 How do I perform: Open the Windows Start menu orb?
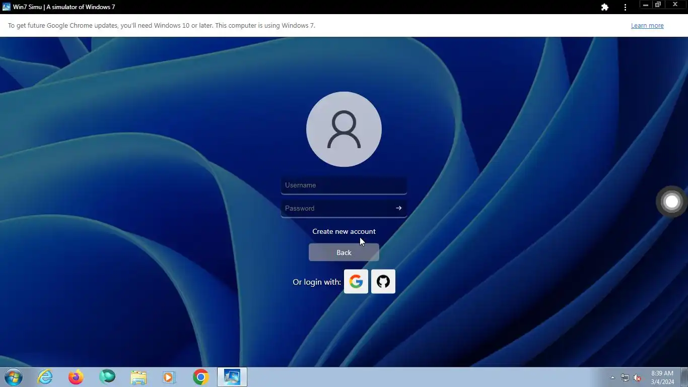pos(14,377)
